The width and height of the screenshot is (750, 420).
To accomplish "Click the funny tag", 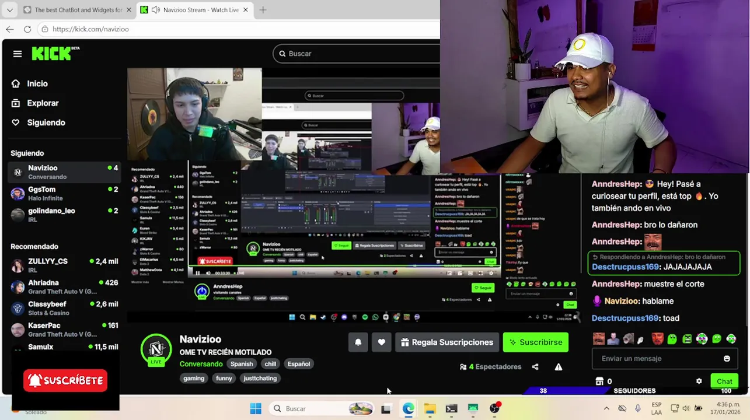I will 224,379.
